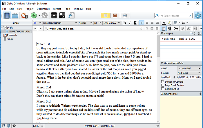
Task: Go back in document history
Action: [x=35, y=29]
